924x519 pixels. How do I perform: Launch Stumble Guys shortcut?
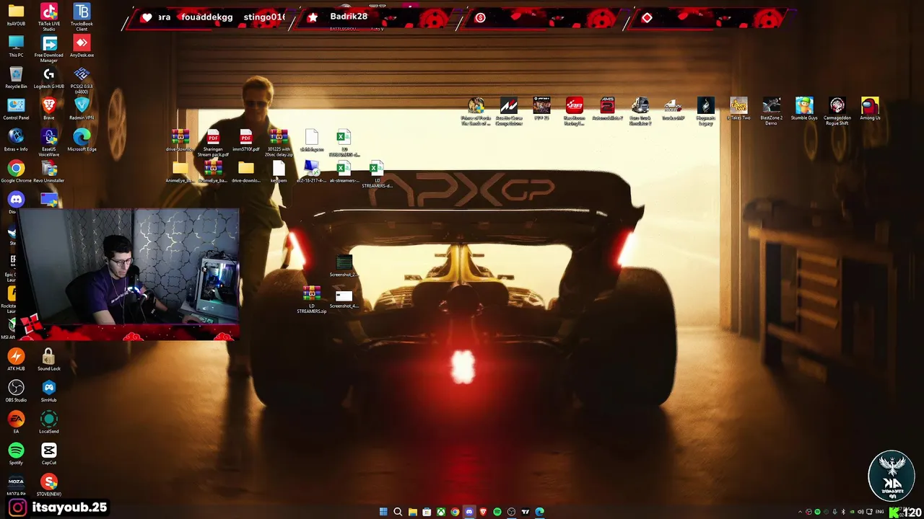coord(804,110)
